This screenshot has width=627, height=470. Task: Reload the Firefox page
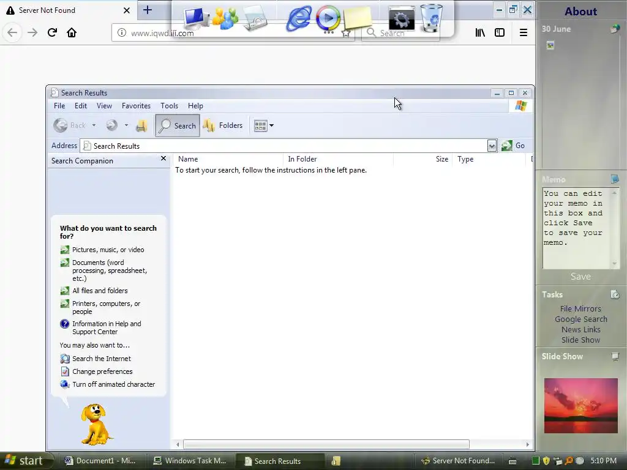pos(52,32)
